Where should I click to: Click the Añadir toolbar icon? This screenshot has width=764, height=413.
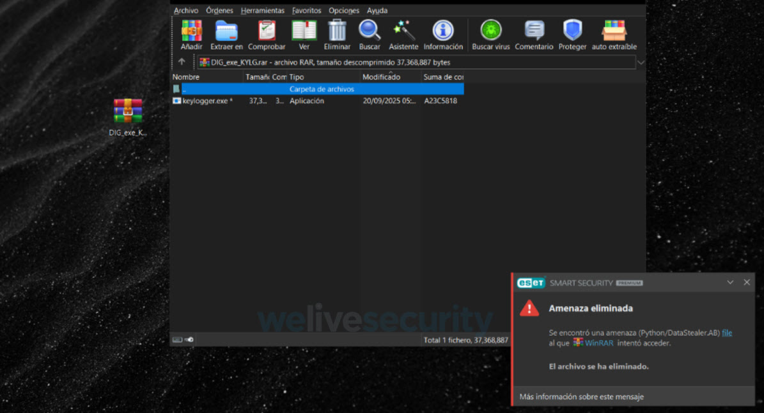pos(191,31)
